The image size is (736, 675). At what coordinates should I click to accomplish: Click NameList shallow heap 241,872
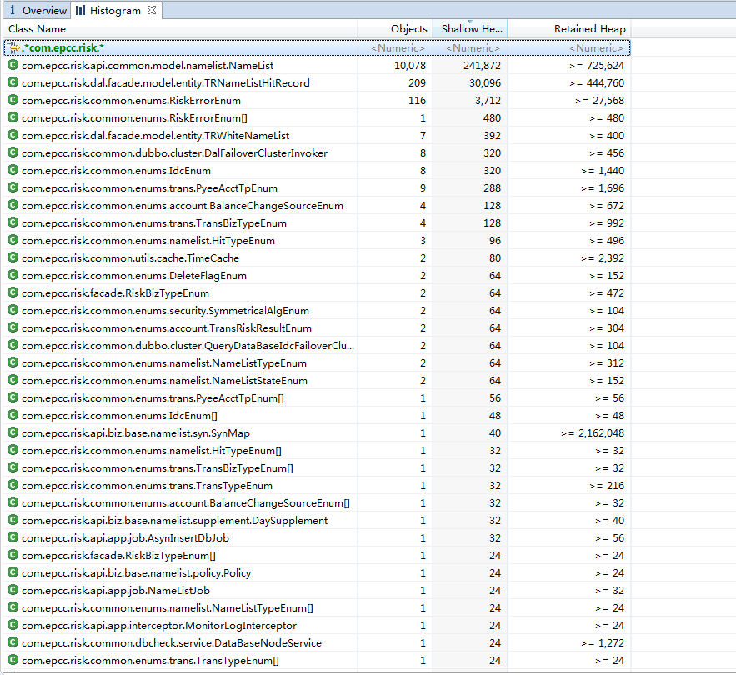[482, 65]
